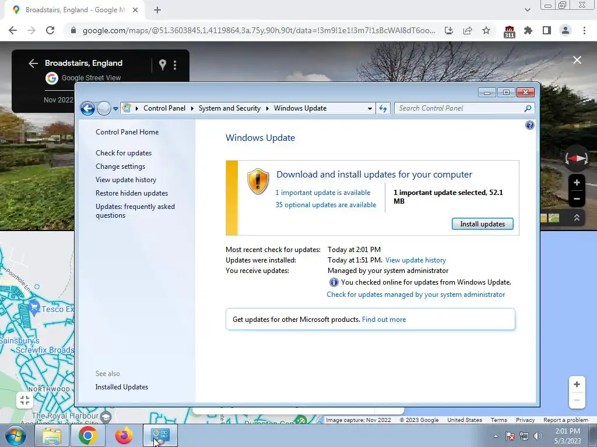Screen dimensions: 597x447
Task: Reload the Google Maps page in Chrome
Action: pos(50,30)
